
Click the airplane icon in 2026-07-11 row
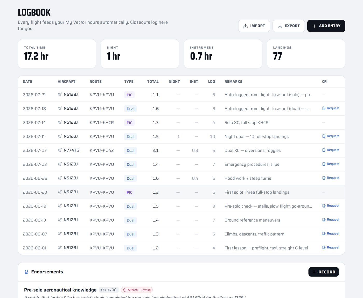60,136
